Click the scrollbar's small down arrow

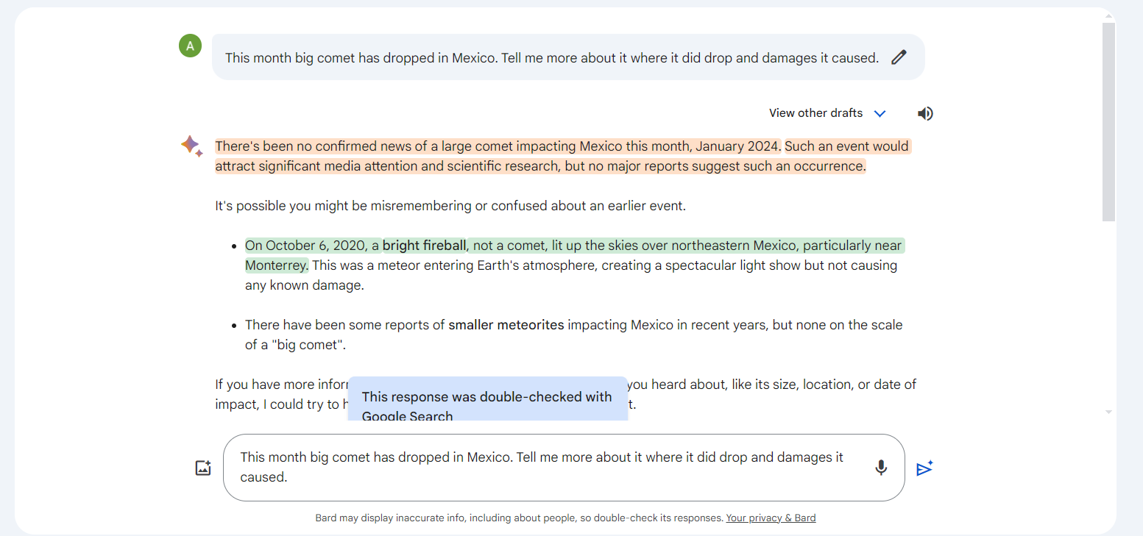1108,412
